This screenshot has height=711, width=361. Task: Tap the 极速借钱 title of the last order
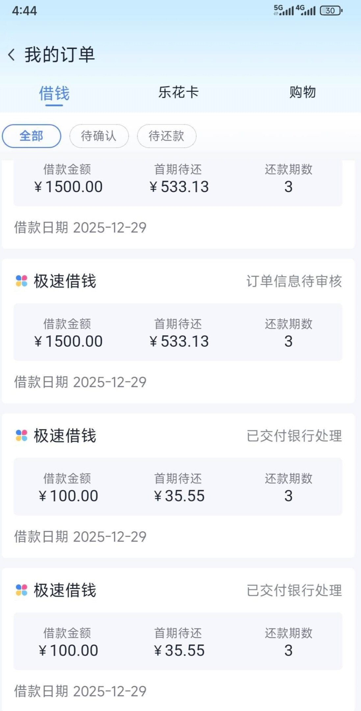pyautogui.click(x=65, y=591)
